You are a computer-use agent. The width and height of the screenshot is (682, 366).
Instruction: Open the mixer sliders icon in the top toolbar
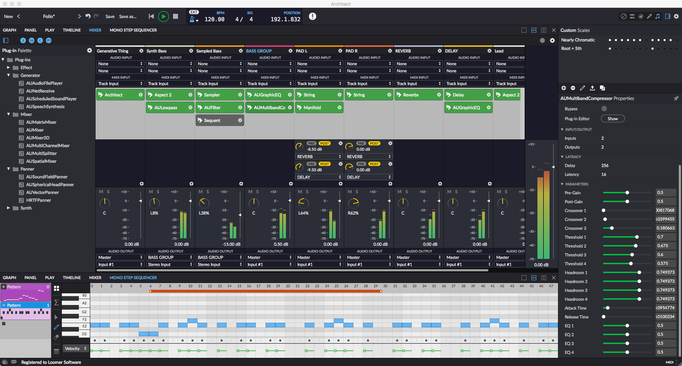tap(632, 16)
